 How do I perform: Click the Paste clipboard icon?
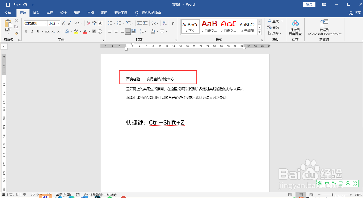click(x=8, y=24)
